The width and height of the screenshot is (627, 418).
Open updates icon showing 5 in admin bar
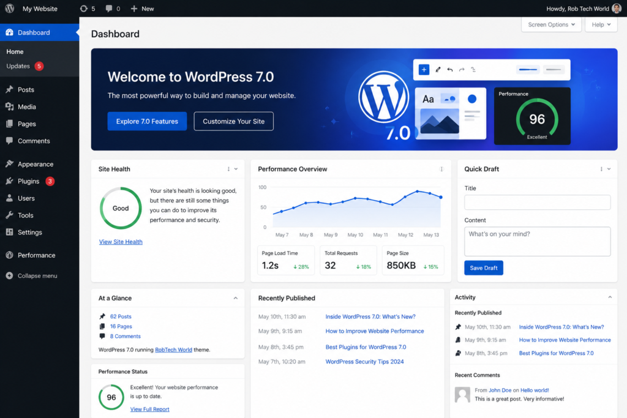(83, 9)
